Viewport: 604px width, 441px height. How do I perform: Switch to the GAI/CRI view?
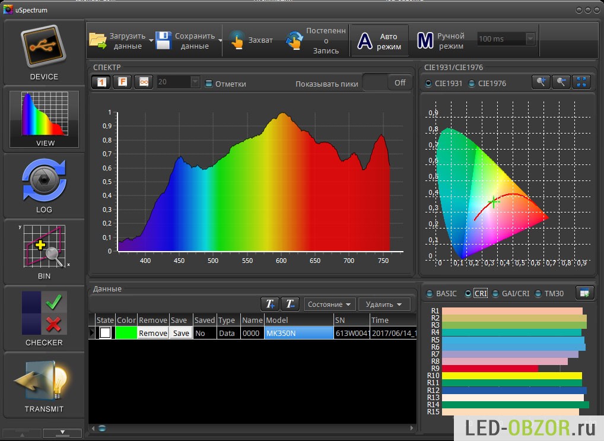tap(496, 293)
